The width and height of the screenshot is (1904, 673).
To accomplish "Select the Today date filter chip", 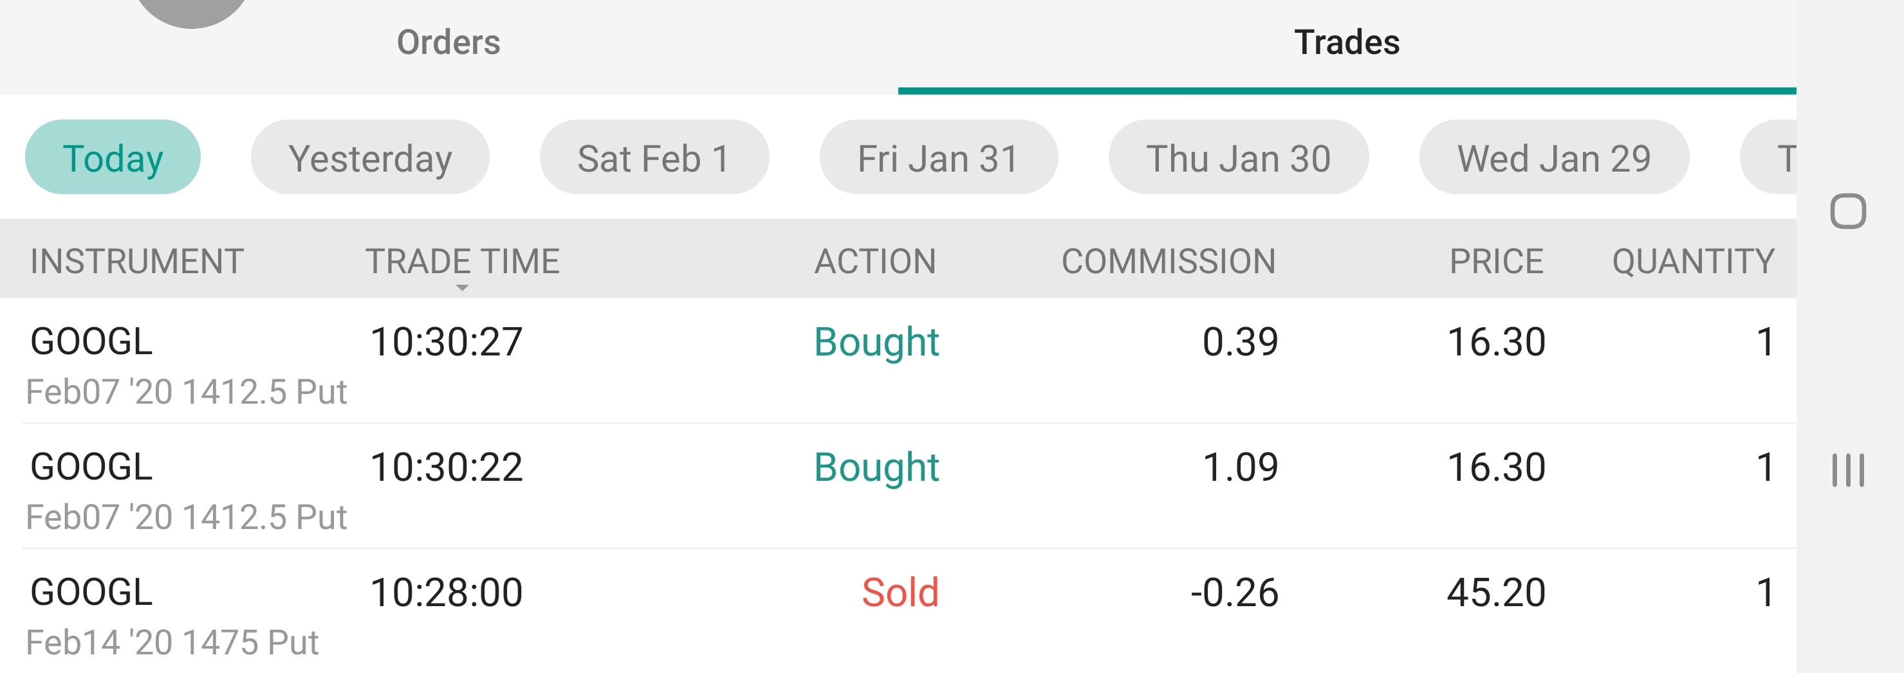I will (x=113, y=157).
